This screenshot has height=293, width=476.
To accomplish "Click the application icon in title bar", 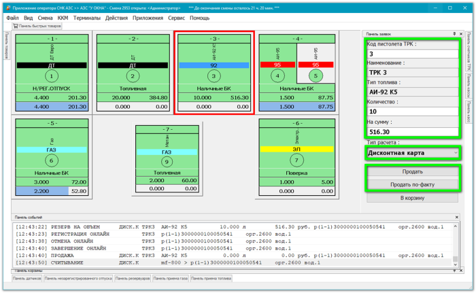I will [8, 8].
